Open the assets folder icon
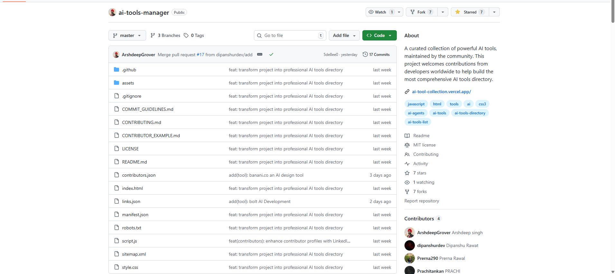This screenshot has height=274, width=615. coord(116,83)
